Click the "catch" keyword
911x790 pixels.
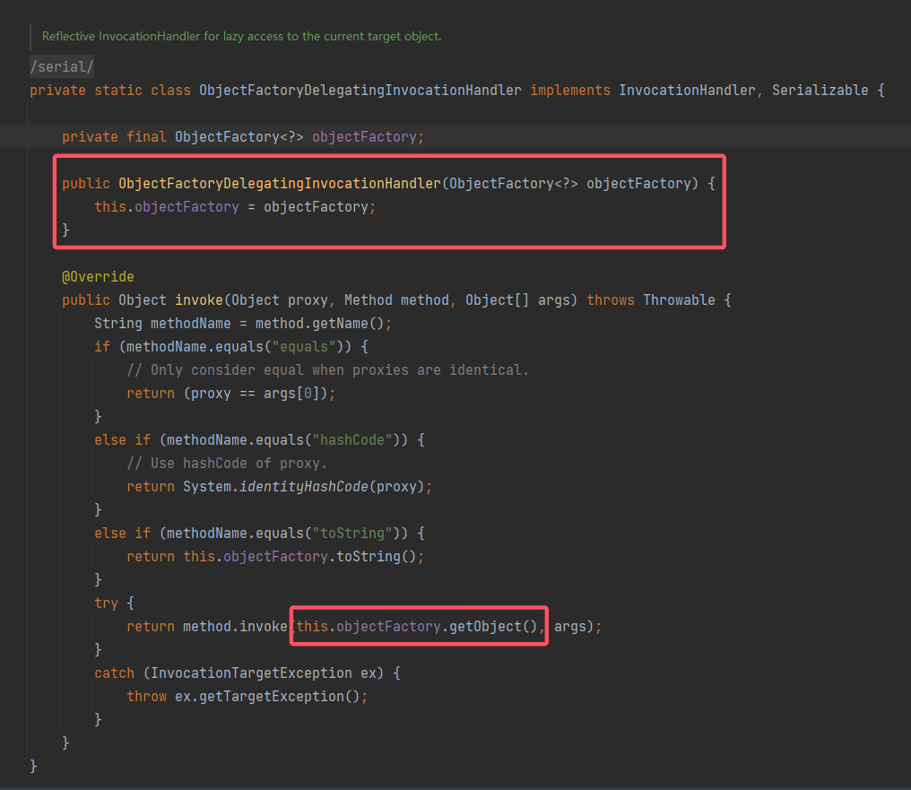point(115,673)
